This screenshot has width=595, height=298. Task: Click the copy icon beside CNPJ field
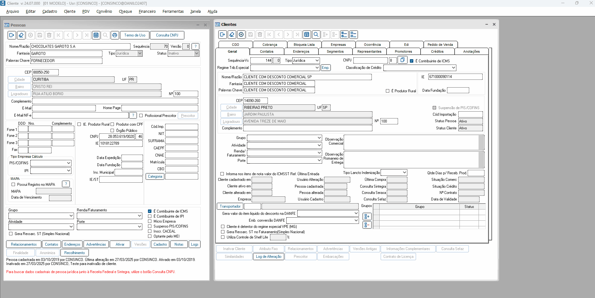point(402,60)
